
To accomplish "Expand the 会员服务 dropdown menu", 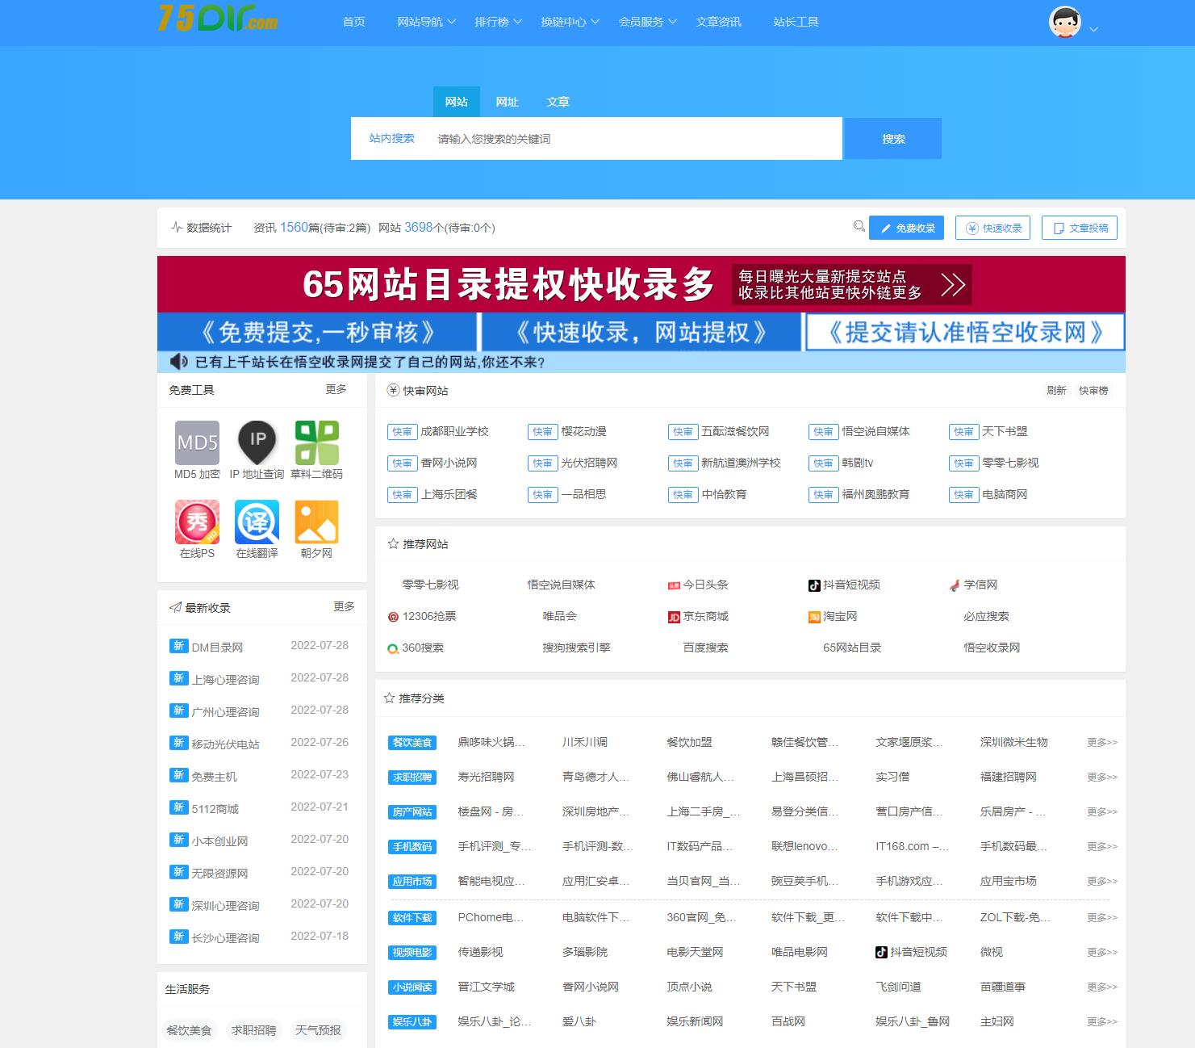I will pos(647,22).
